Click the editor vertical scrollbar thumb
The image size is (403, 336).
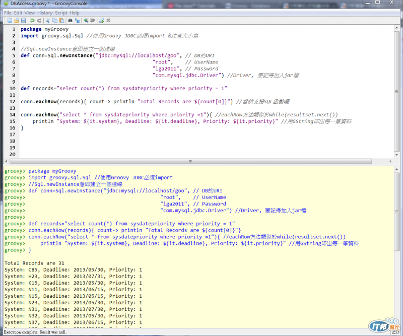396,91
